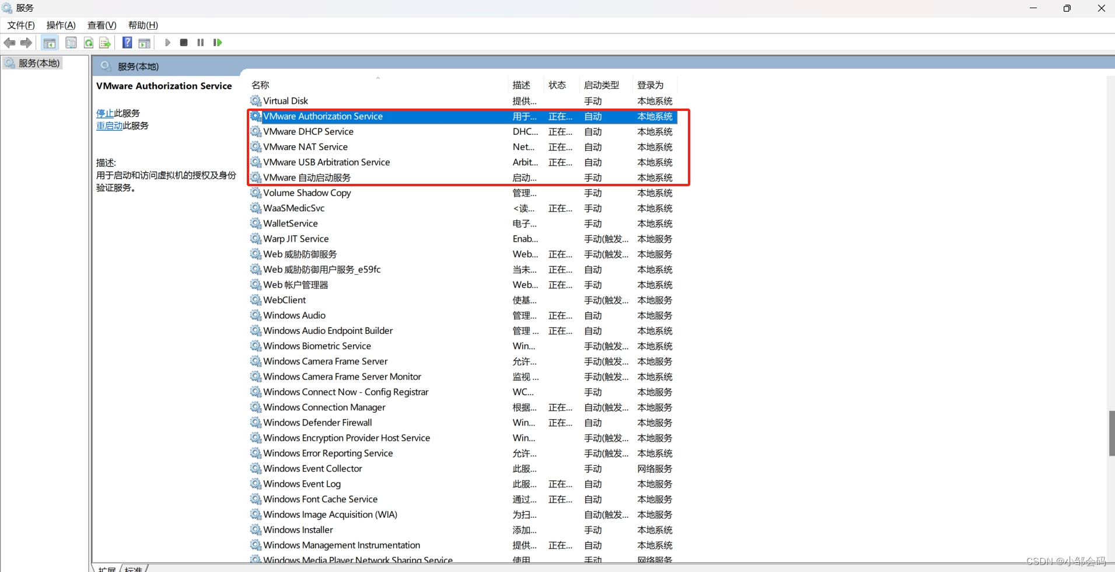
Task: Open the 操作(A) menu
Action: (x=61, y=25)
